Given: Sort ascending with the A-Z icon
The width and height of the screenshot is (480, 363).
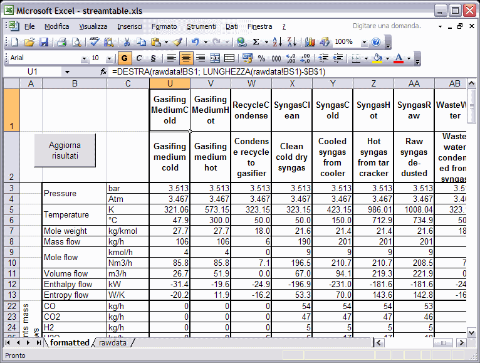Looking at the screenshot, I should pyautogui.click(x=278, y=42).
